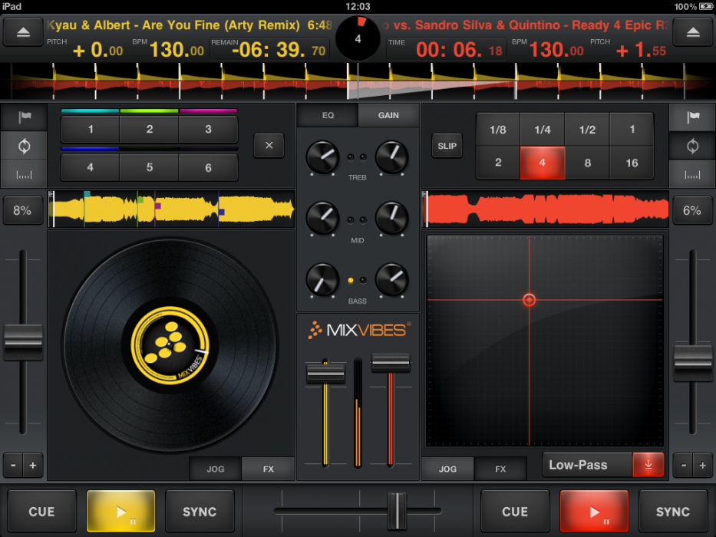
Task: Tap the center beat counter dial
Action: tap(358, 39)
